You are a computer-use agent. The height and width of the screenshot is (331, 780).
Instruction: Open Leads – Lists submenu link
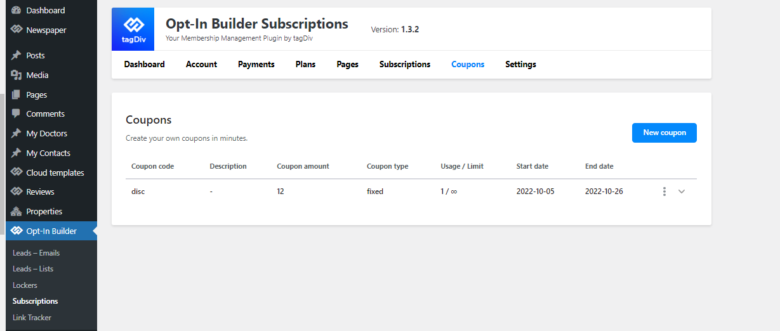(x=33, y=269)
